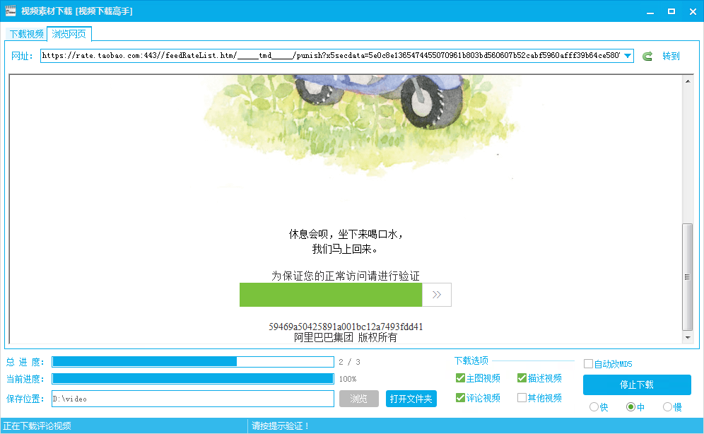Close the 视频素材下载 window
This screenshot has width=704, height=434.
693,11
